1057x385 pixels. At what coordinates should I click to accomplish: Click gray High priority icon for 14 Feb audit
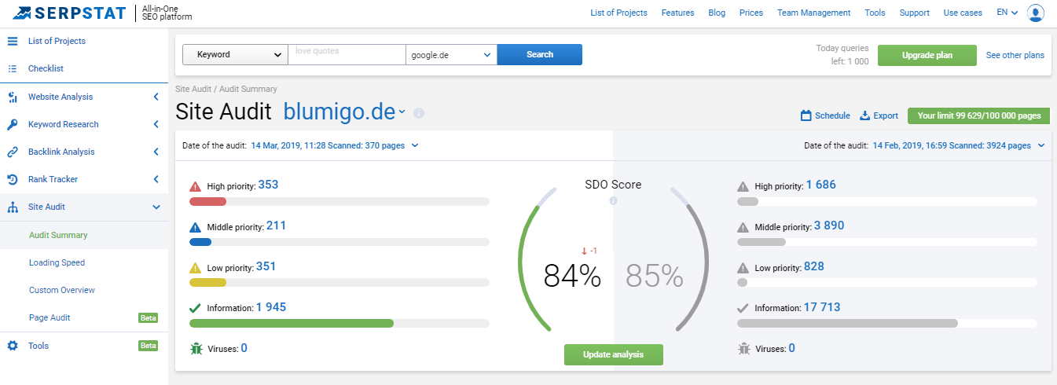(x=743, y=186)
